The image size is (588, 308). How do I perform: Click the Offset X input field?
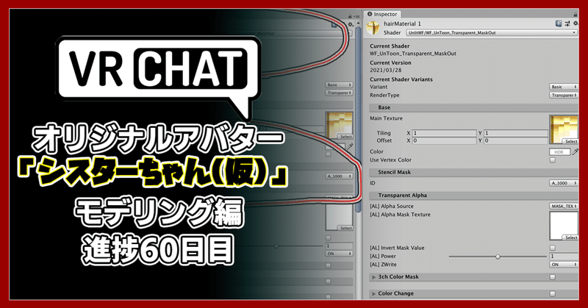coord(444,140)
